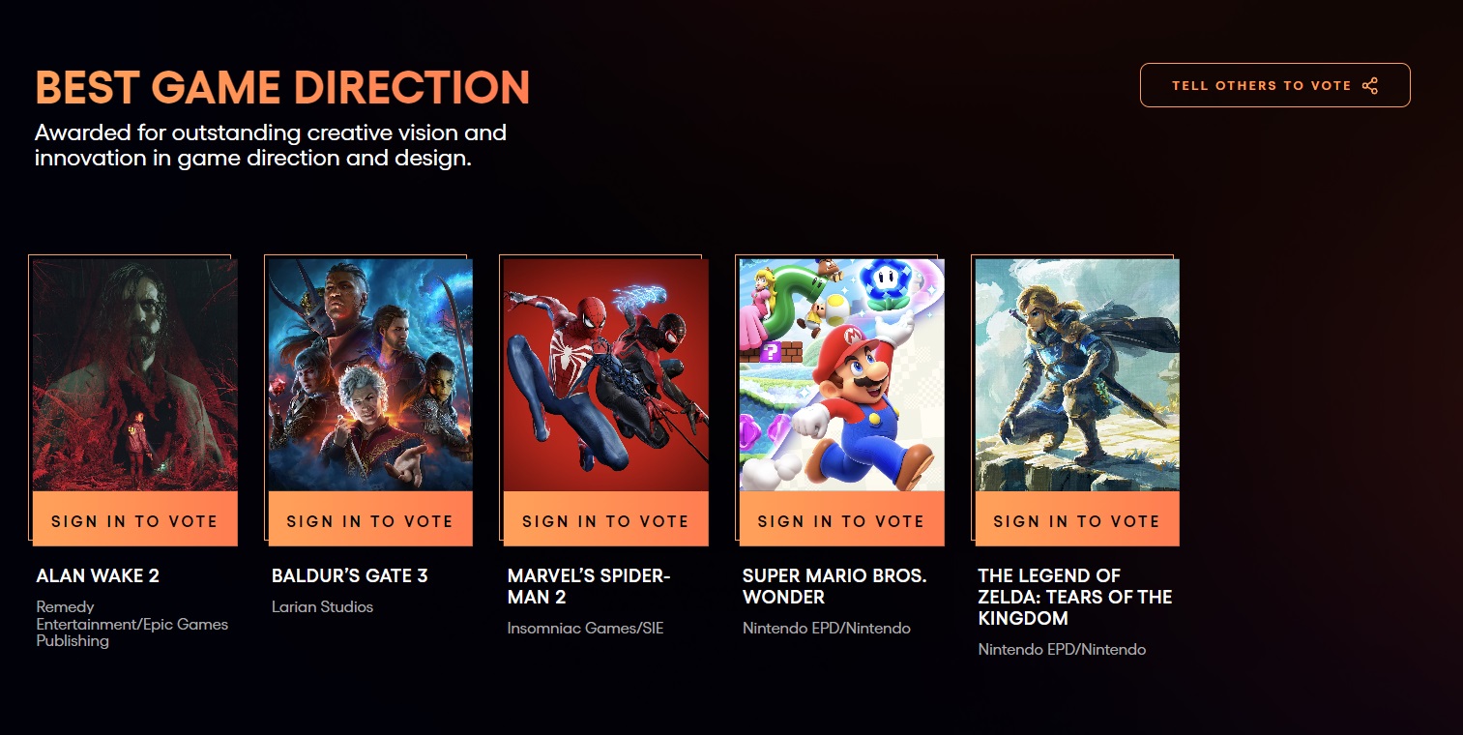Open the Baldur's Gate 3 cover art
Image resolution: width=1463 pixels, height=735 pixels.
click(x=370, y=375)
